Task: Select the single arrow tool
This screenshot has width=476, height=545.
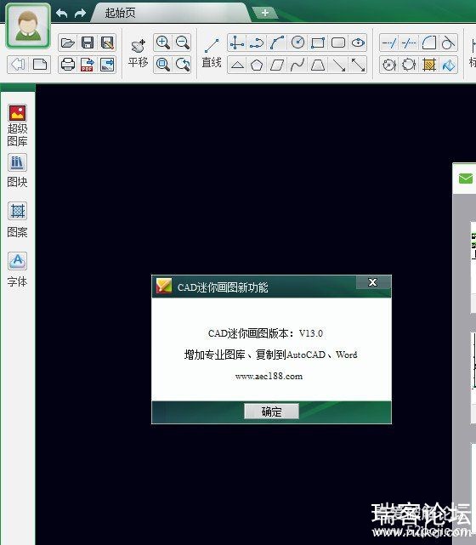Action: pos(338,65)
